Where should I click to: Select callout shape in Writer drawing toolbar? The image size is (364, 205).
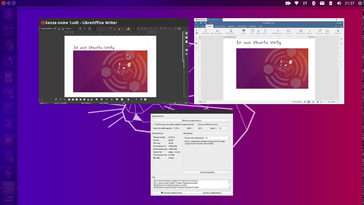[x=117, y=99]
